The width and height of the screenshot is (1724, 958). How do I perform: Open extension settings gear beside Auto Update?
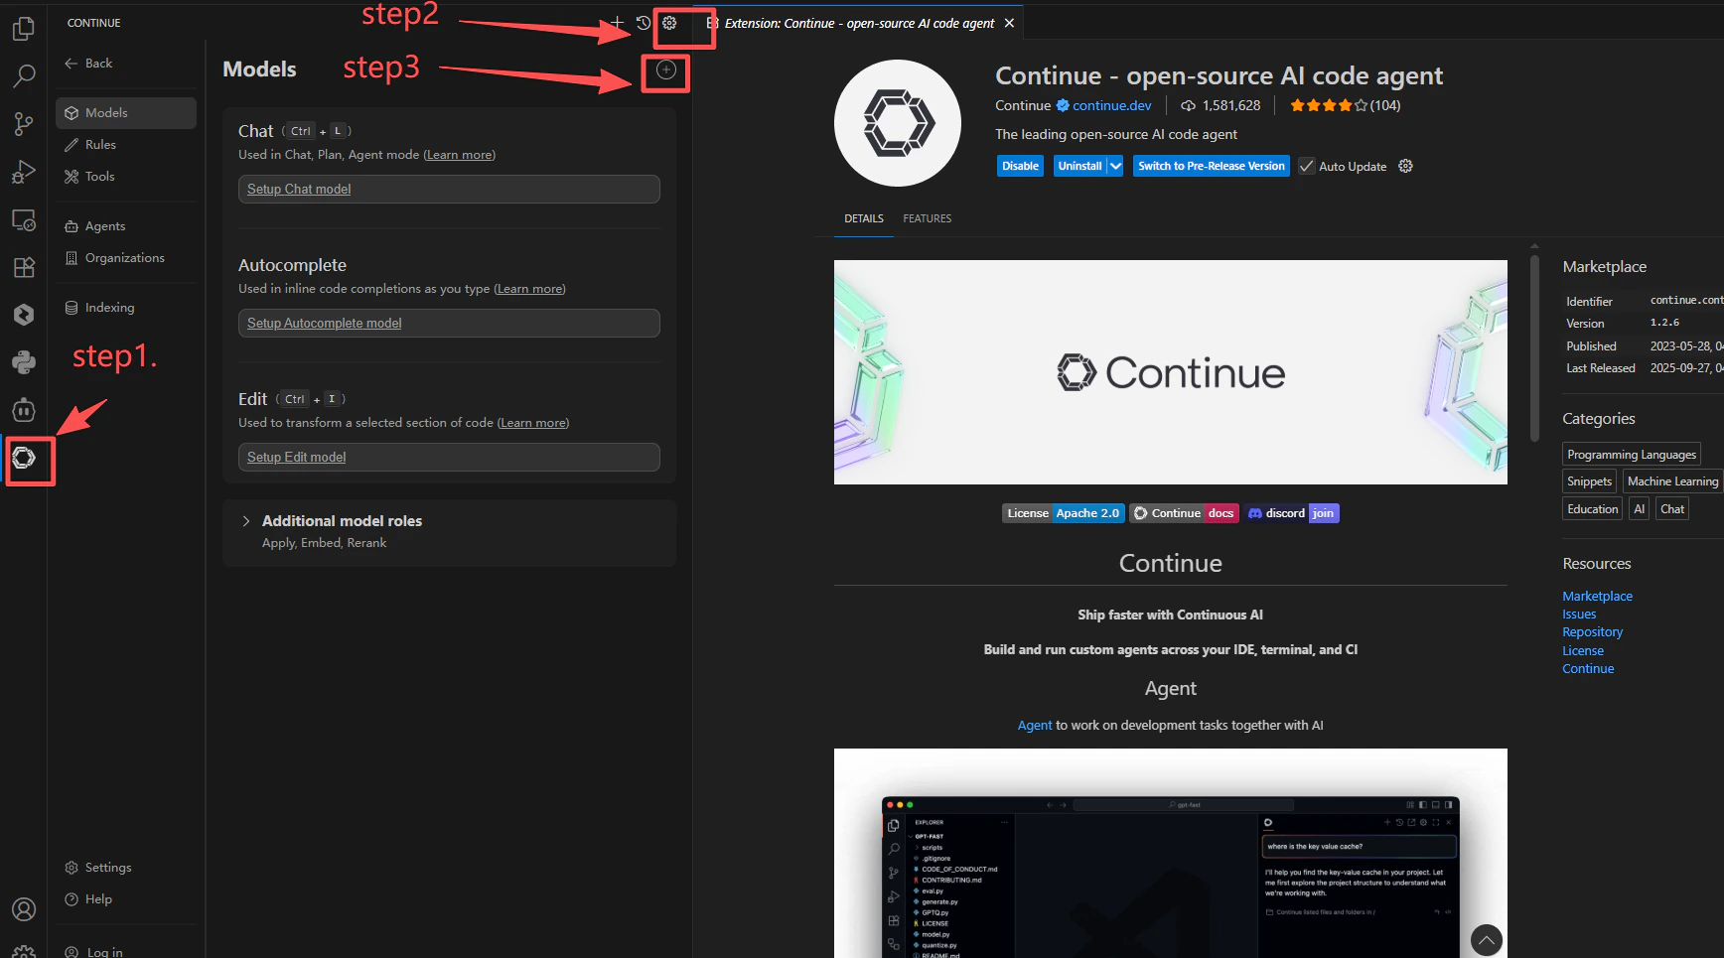1405,166
